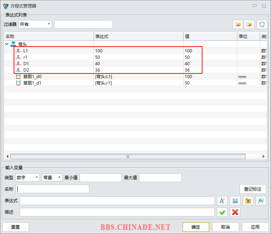Click the scroll right arrow
The width and height of the screenshot is (271, 234).
(x=263, y=156)
